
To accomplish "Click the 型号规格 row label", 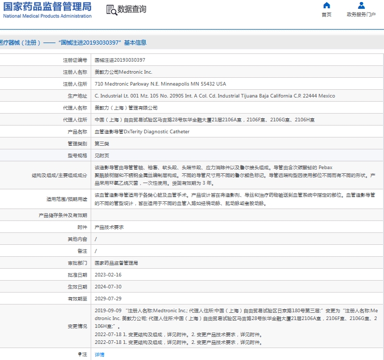I will tap(77, 156).
